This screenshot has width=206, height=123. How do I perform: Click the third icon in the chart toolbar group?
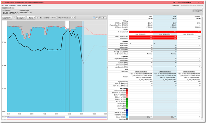point(100,18)
